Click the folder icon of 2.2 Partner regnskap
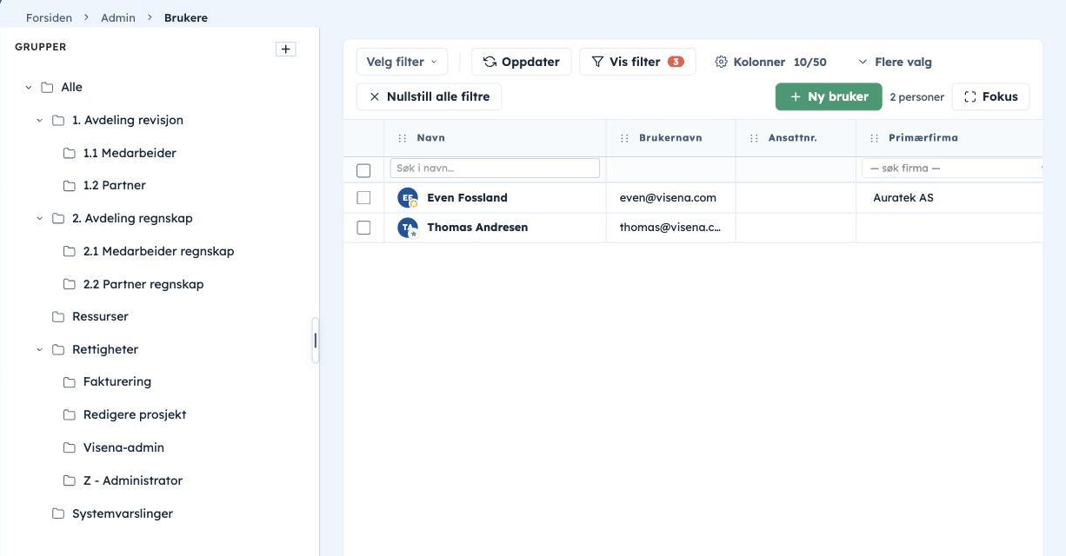 [70, 284]
